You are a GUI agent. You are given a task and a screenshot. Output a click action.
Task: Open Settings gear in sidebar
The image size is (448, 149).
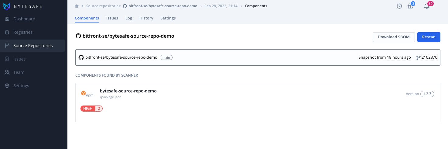coord(7,86)
